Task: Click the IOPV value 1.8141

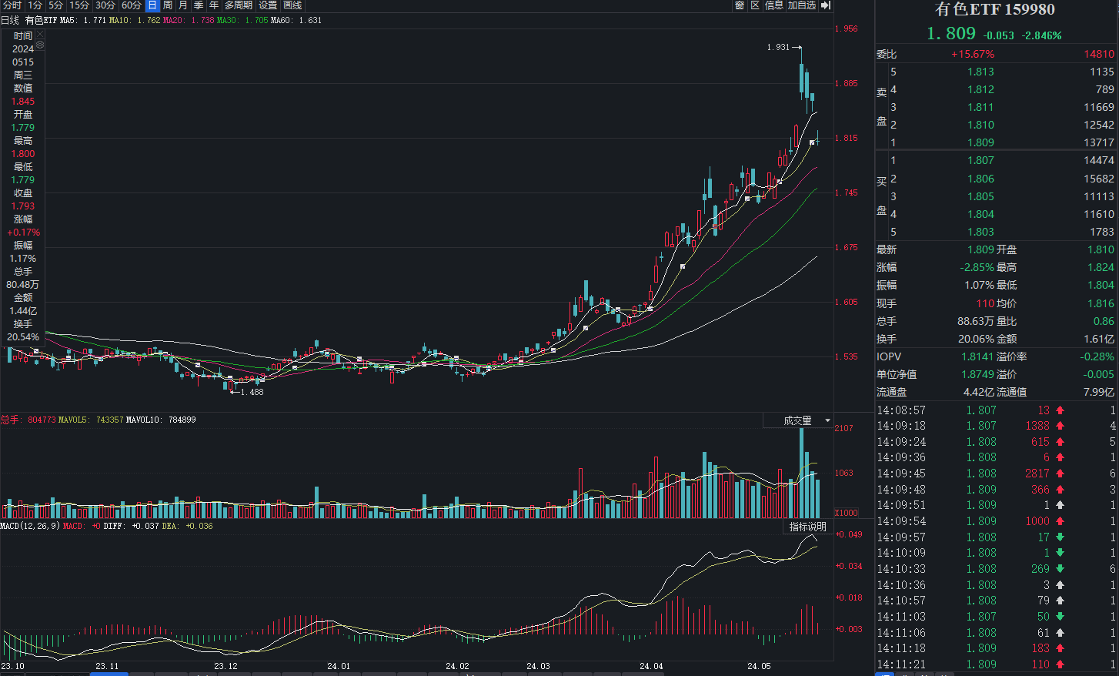Action: [x=977, y=356]
